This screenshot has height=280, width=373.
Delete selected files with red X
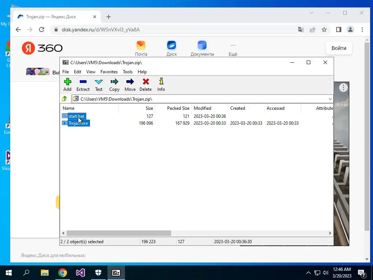click(146, 85)
